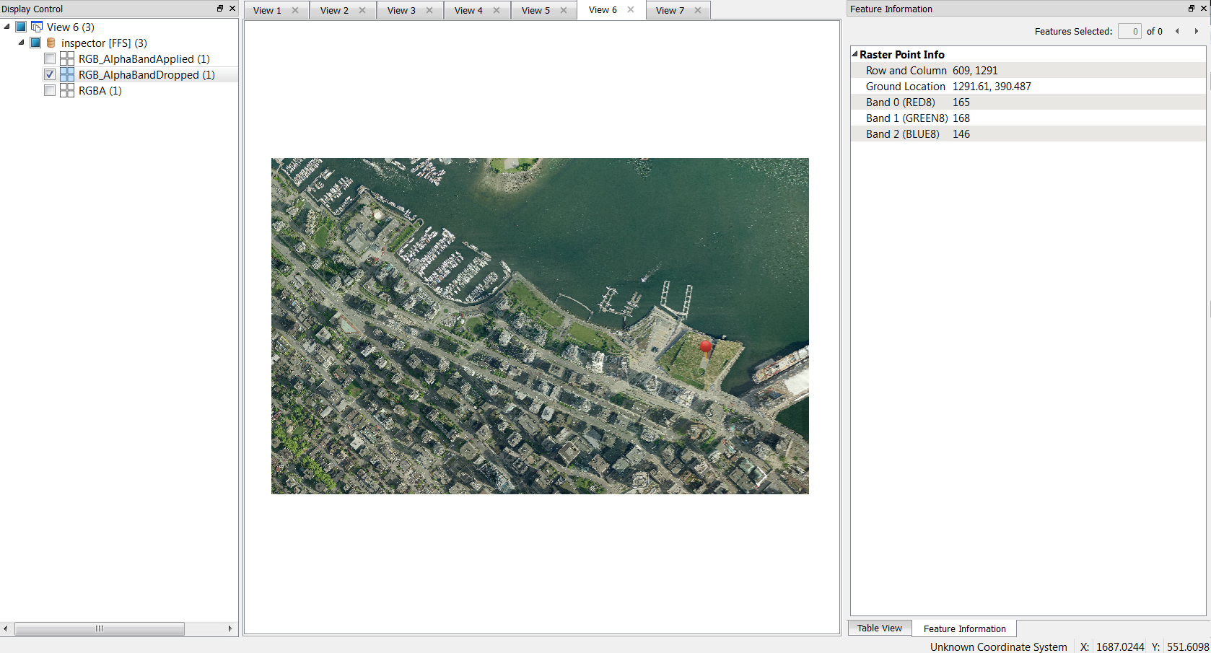Switch to the View 5 tab

pyautogui.click(x=535, y=10)
